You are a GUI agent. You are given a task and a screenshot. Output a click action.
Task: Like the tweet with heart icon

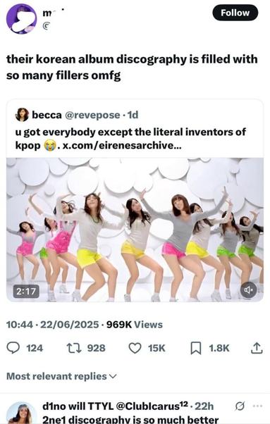click(x=135, y=348)
